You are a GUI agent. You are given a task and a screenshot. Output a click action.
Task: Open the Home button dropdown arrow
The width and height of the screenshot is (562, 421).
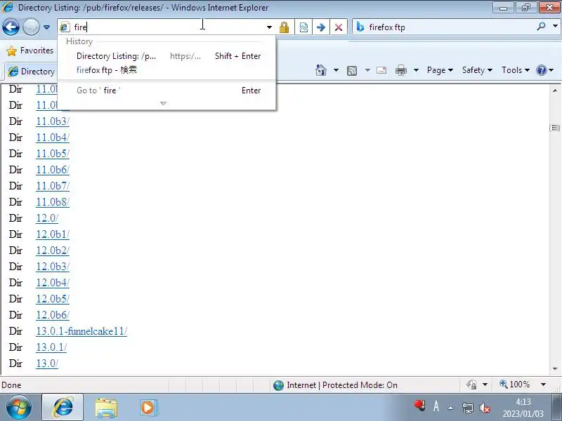point(336,70)
